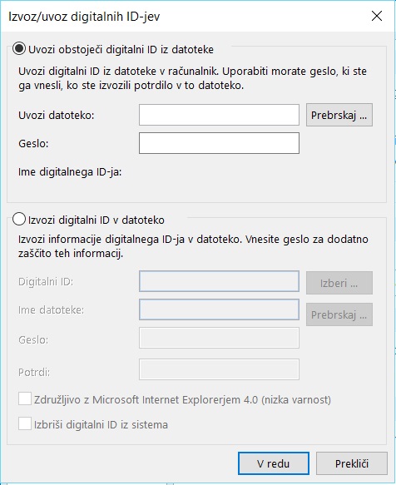Click the export 'Geslo' field

tap(219, 338)
